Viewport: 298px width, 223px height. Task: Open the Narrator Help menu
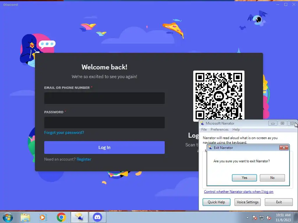236,130
